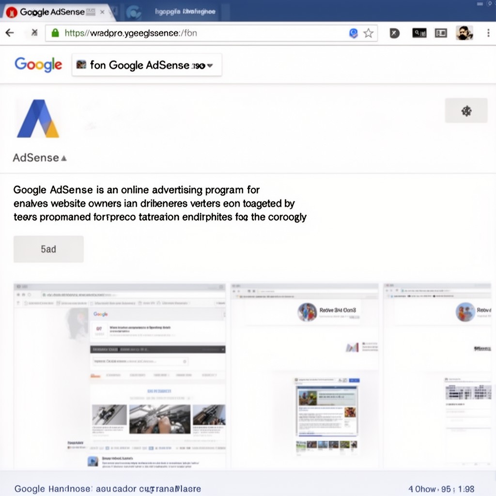Image resolution: width=496 pixels, height=496 pixels.
Task: Click the description paragraph about Google AdSense
Action: tap(160, 203)
